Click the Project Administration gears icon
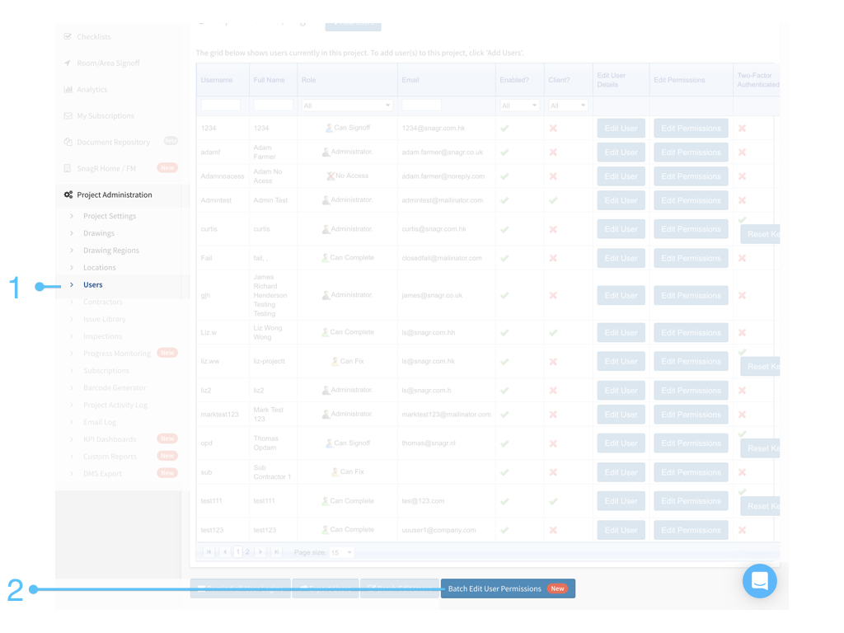Viewport: 844px width, 633px height. pos(68,195)
